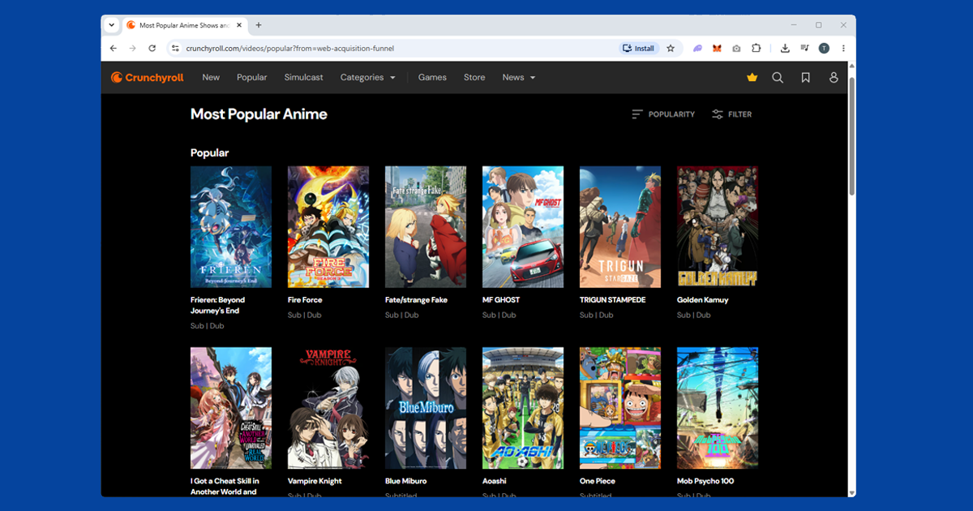This screenshot has width=973, height=511.
Task: Open the Chrome three-dot menu
Action: pyautogui.click(x=843, y=49)
